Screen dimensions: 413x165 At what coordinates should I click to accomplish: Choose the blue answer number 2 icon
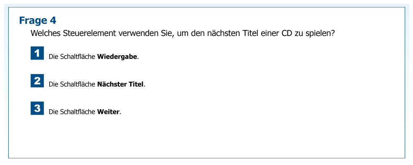click(x=37, y=81)
